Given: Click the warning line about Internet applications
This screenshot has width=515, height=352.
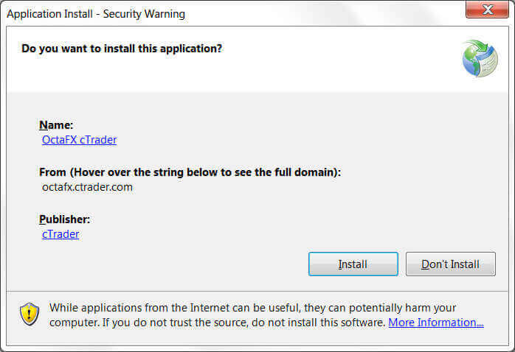Looking at the screenshot, I should [x=252, y=308].
